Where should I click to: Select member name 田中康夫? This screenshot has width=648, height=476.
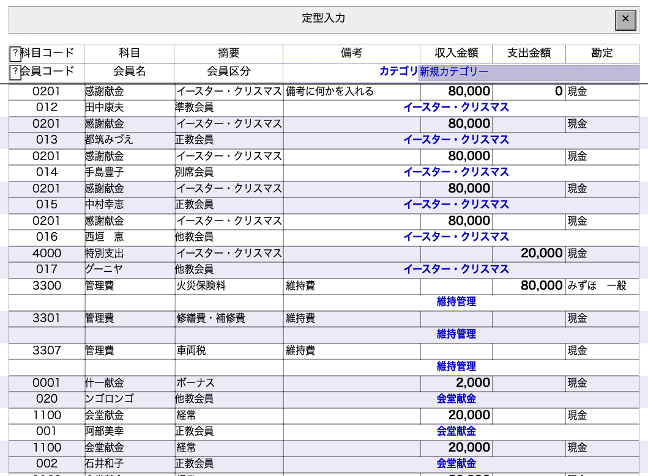click(104, 108)
